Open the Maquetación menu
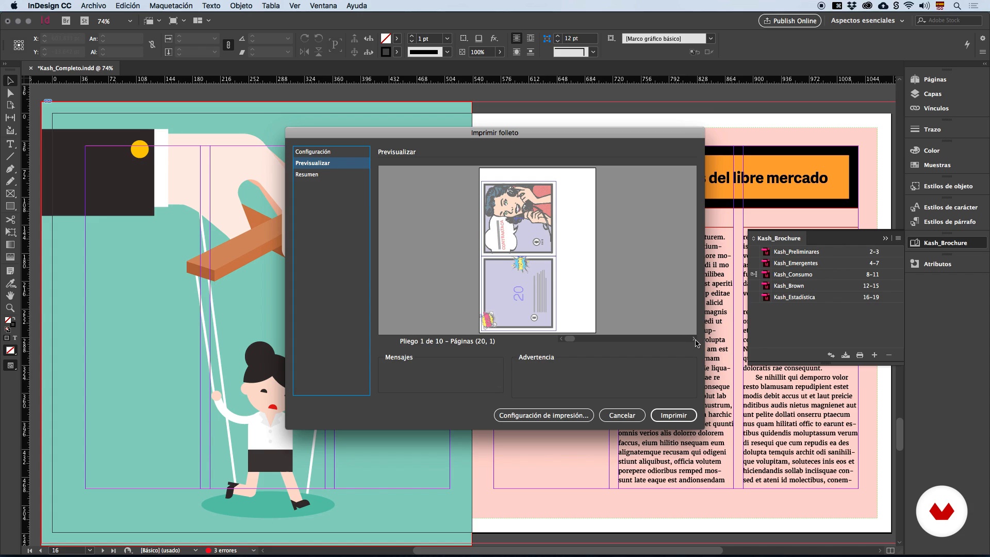The width and height of the screenshot is (990, 557). pos(171,6)
